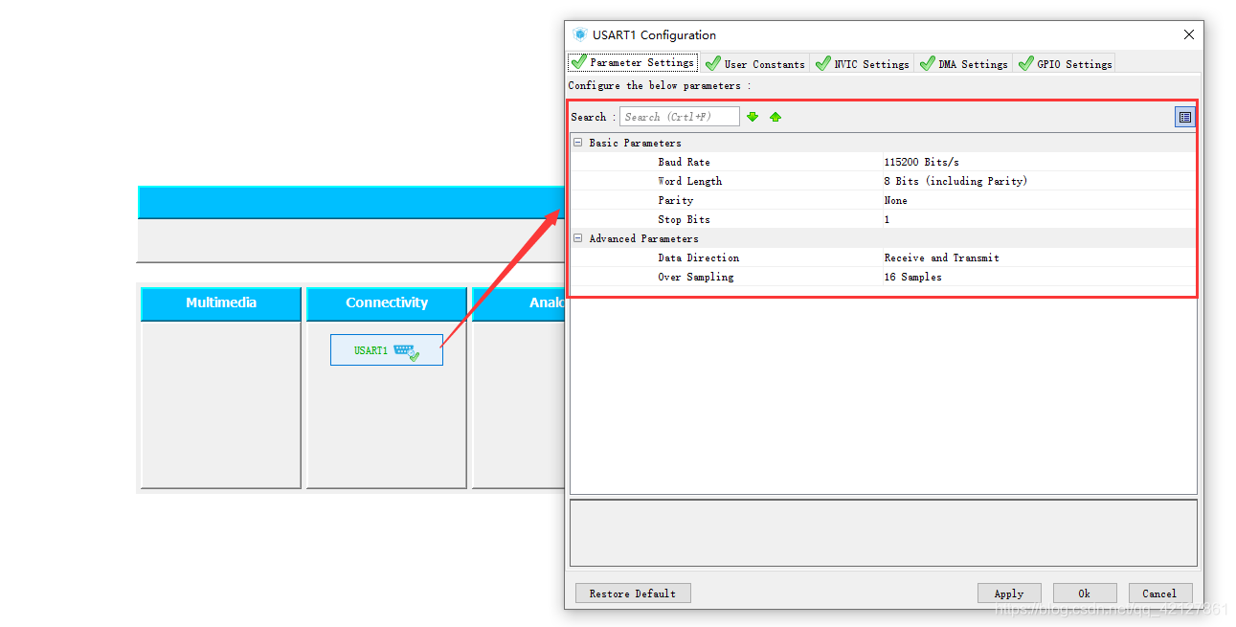Open the NVIC Settings tab

862,64
